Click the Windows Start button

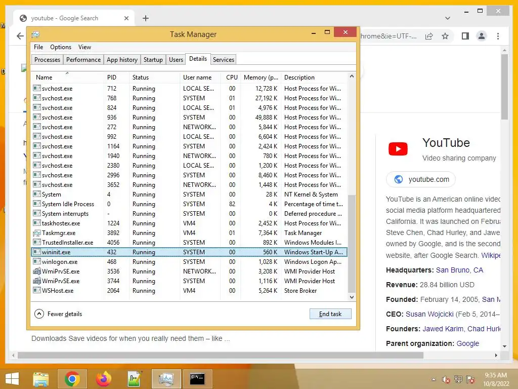12,379
